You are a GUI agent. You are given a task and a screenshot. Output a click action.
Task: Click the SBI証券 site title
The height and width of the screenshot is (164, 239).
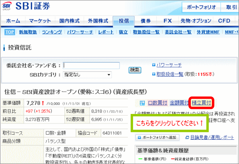tap(33, 6)
